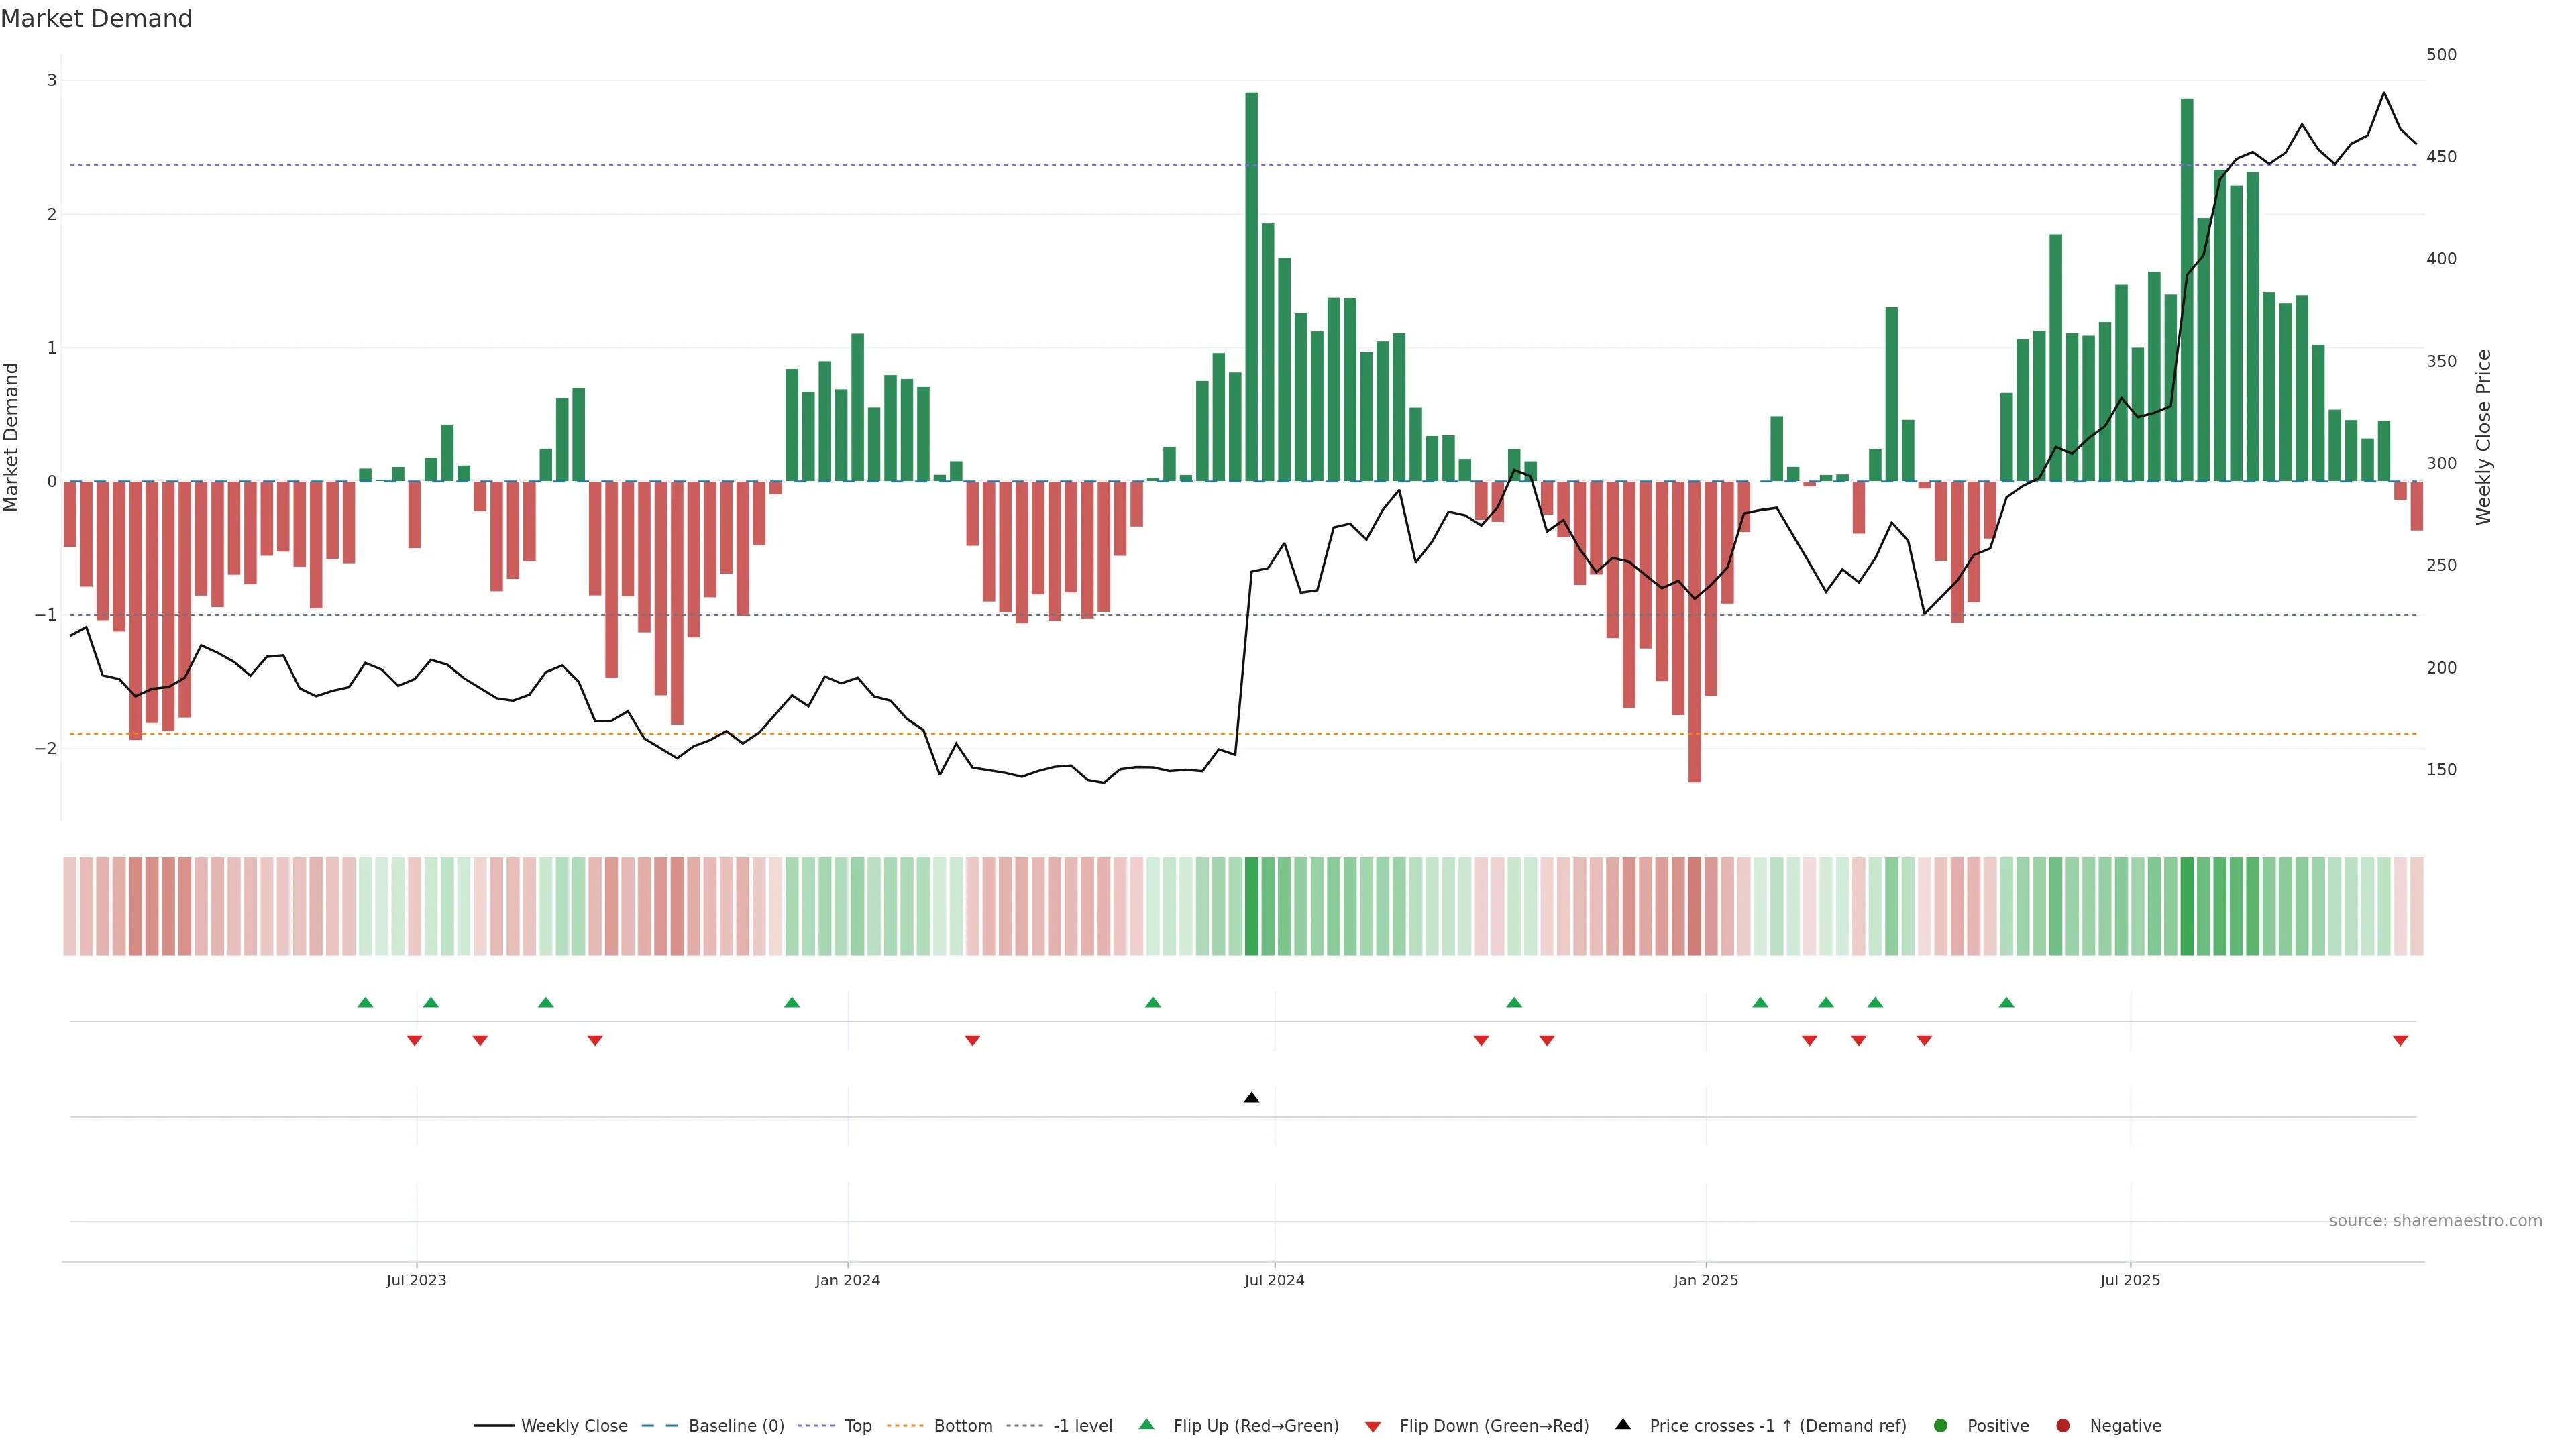This screenshot has height=1449, width=2576.
Task: Click Price crosses -1 black triangle legend
Action: click(1623, 1424)
